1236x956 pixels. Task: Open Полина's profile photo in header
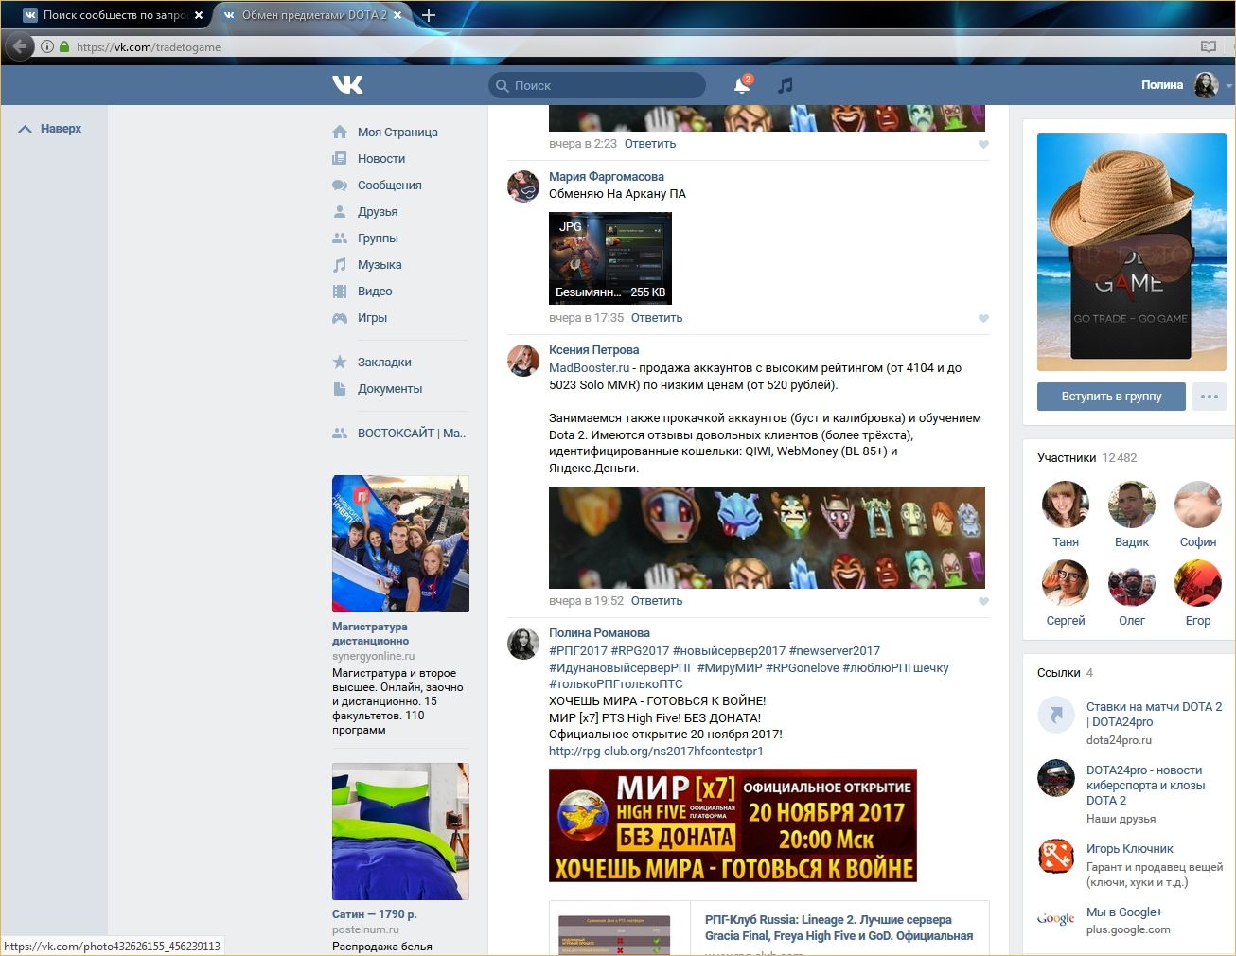click(x=1206, y=85)
